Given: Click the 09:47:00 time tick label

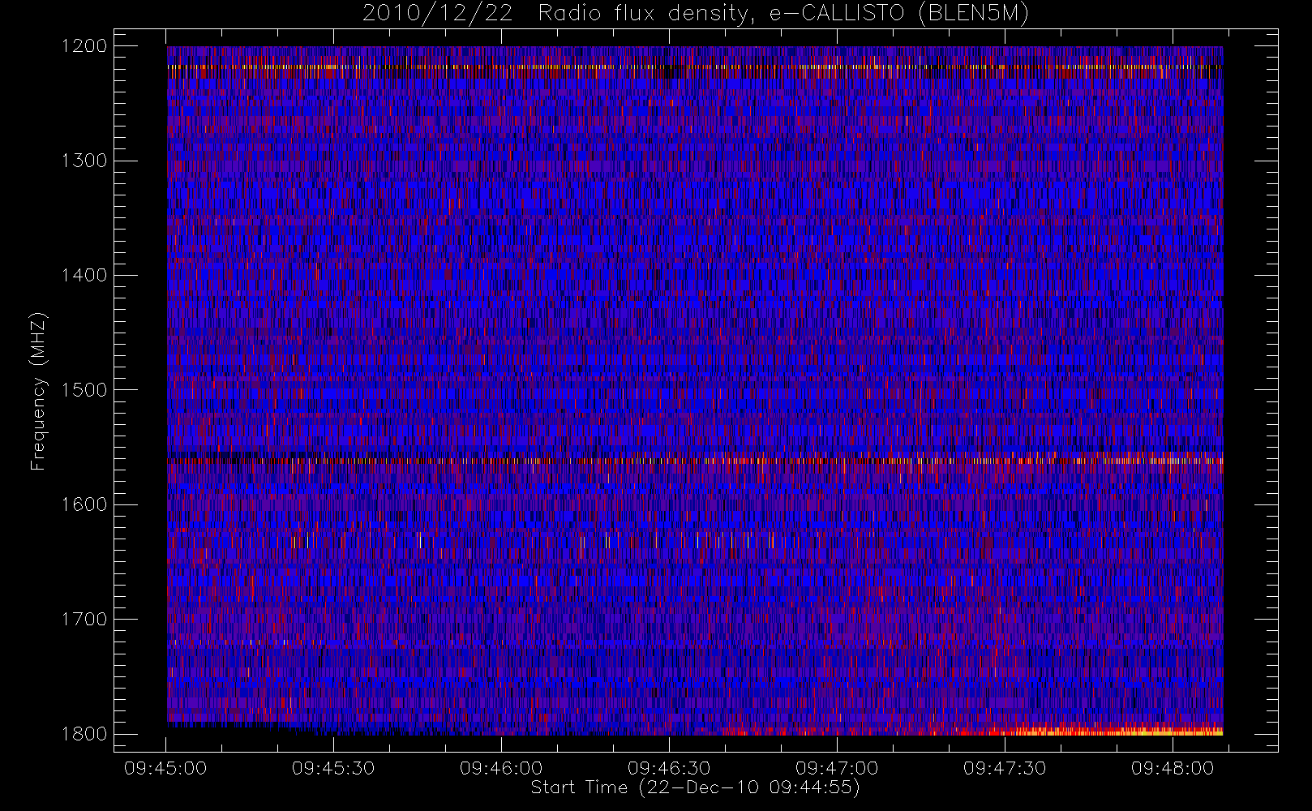Looking at the screenshot, I should 837,768.
